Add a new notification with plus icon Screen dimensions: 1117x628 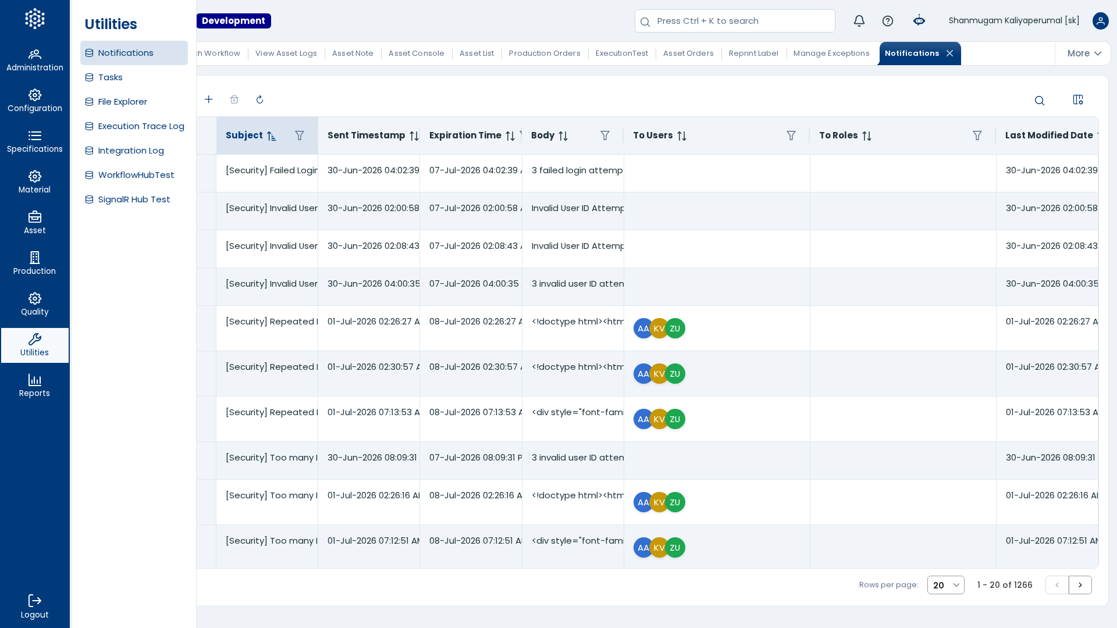click(209, 99)
